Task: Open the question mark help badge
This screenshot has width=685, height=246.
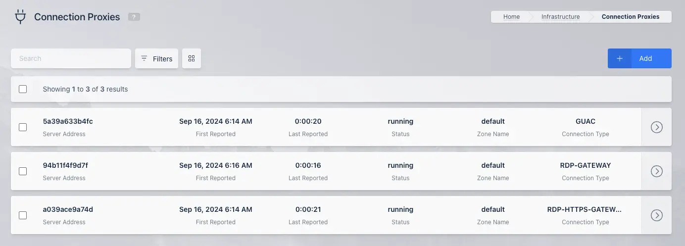Action: [x=134, y=17]
